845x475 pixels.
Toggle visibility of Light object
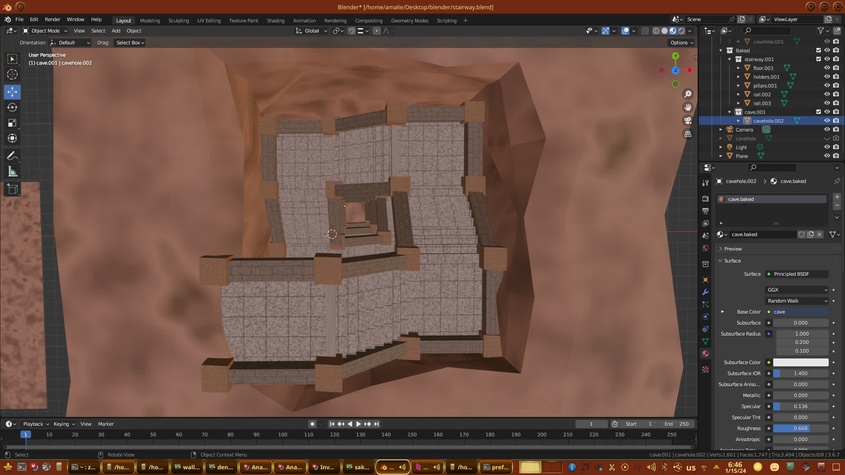pyautogui.click(x=827, y=147)
